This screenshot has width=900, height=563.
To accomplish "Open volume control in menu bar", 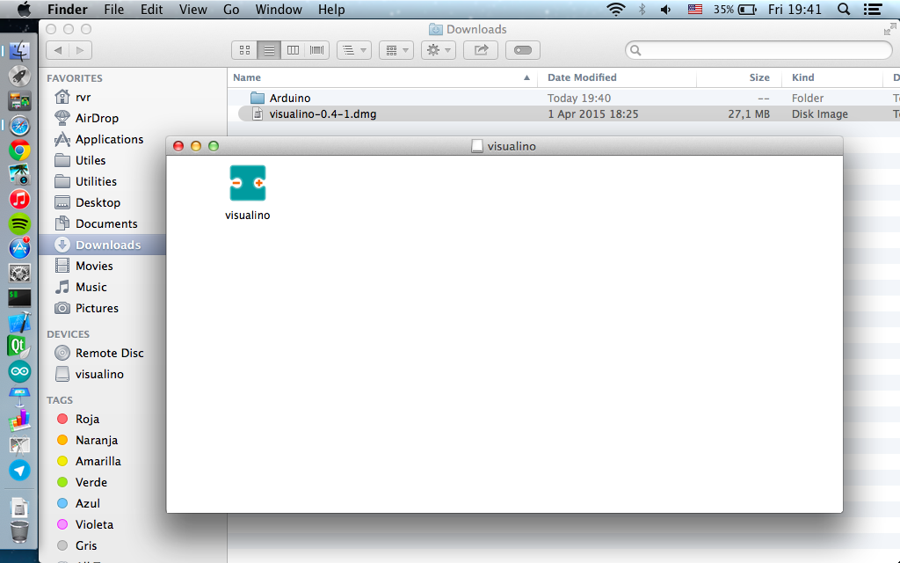I will click(x=666, y=9).
